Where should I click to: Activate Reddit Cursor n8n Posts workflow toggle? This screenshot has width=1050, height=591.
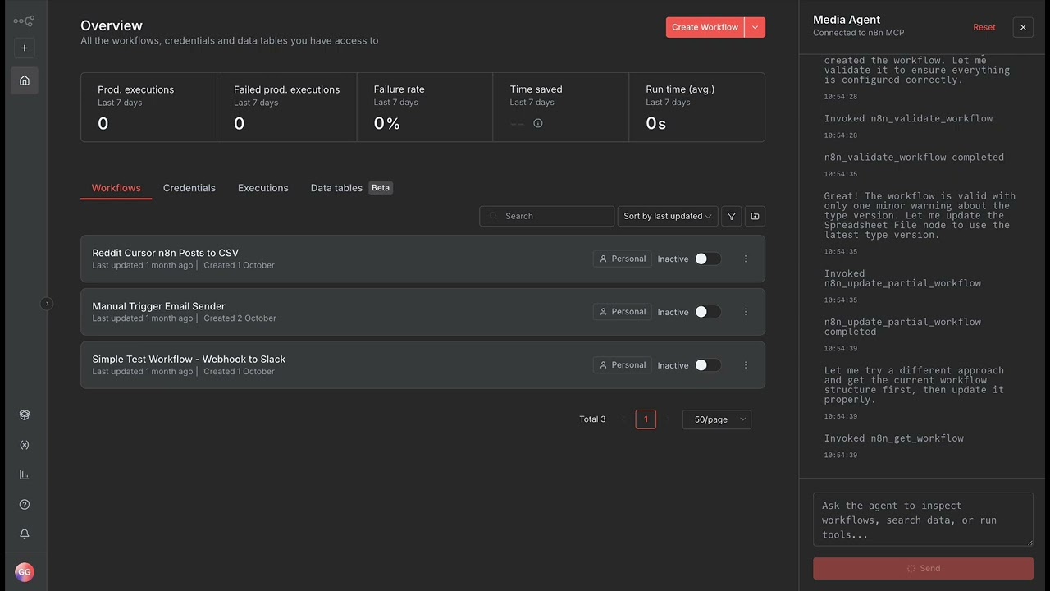point(707,259)
